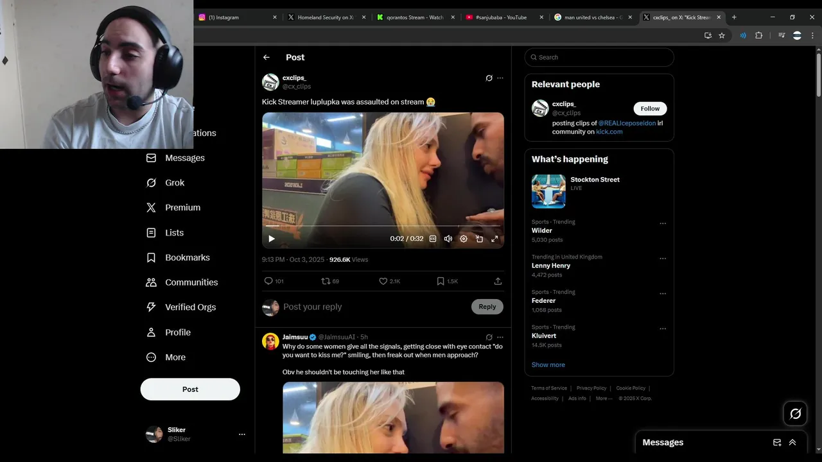Open a new browser tab

click(734, 17)
